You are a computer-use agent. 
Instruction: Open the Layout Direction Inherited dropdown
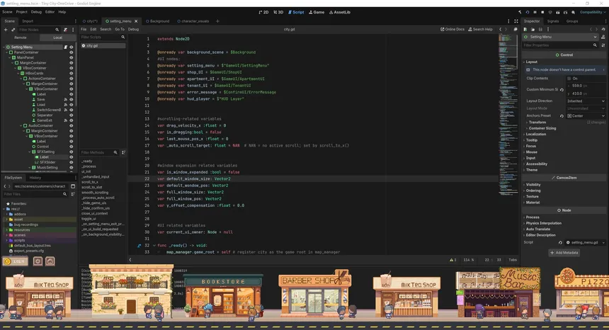586,101
